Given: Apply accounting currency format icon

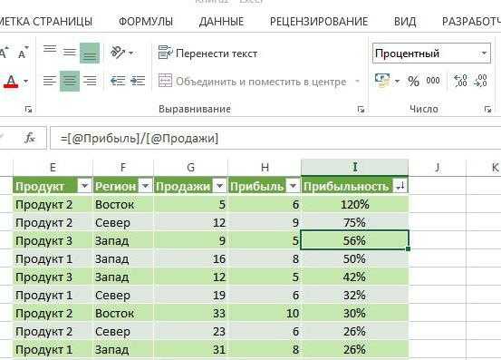Looking at the screenshot, I should [x=382, y=81].
